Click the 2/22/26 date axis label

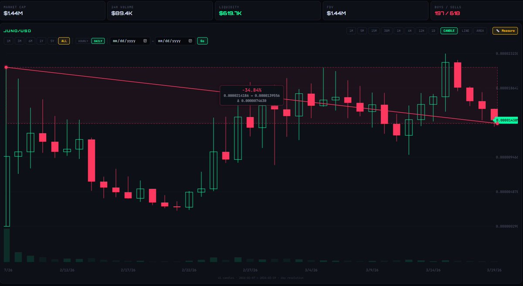(x=188, y=270)
